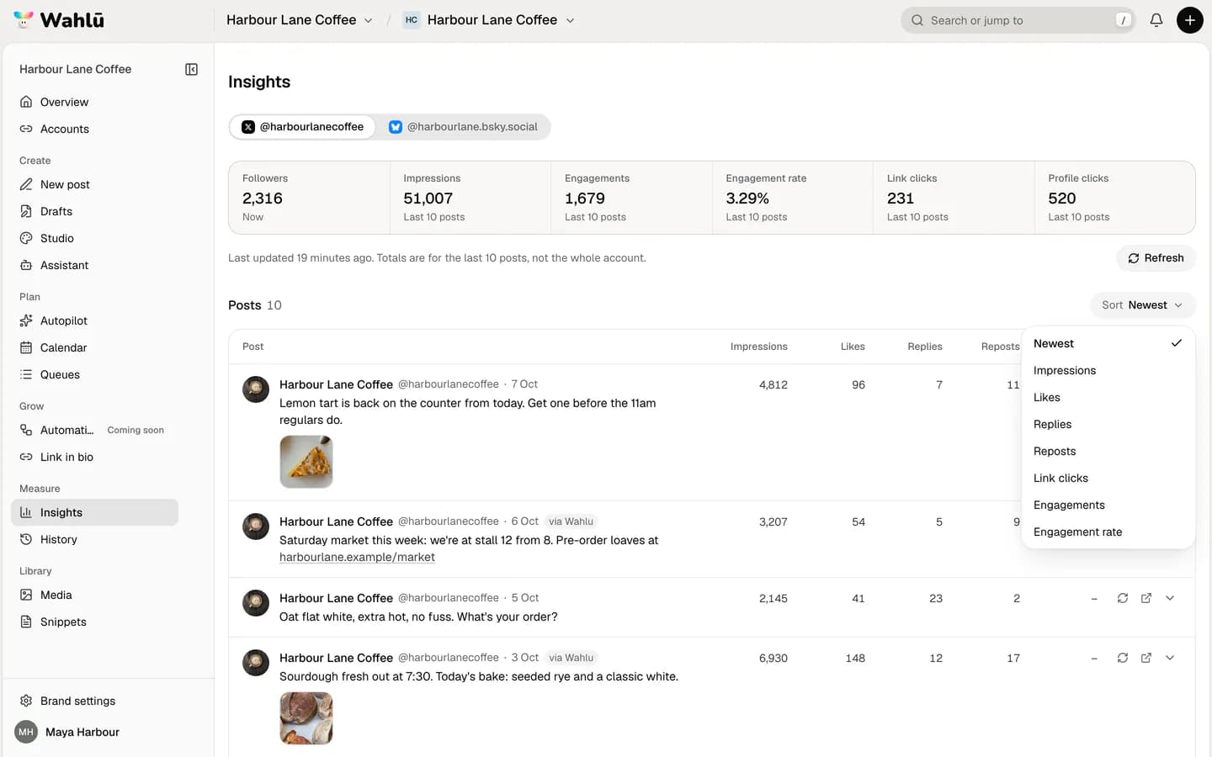The width and height of the screenshot is (1212, 757).
Task: Open History in the sidebar
Action: click(94, 539)
